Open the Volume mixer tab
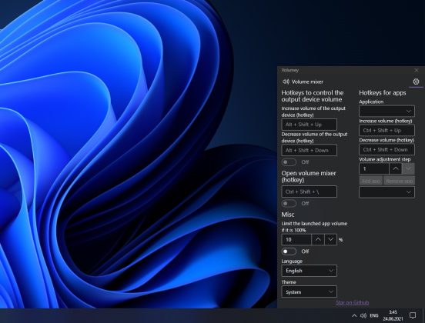The height and width of the screenshot is (323, 425). click(x=303, y=82)
